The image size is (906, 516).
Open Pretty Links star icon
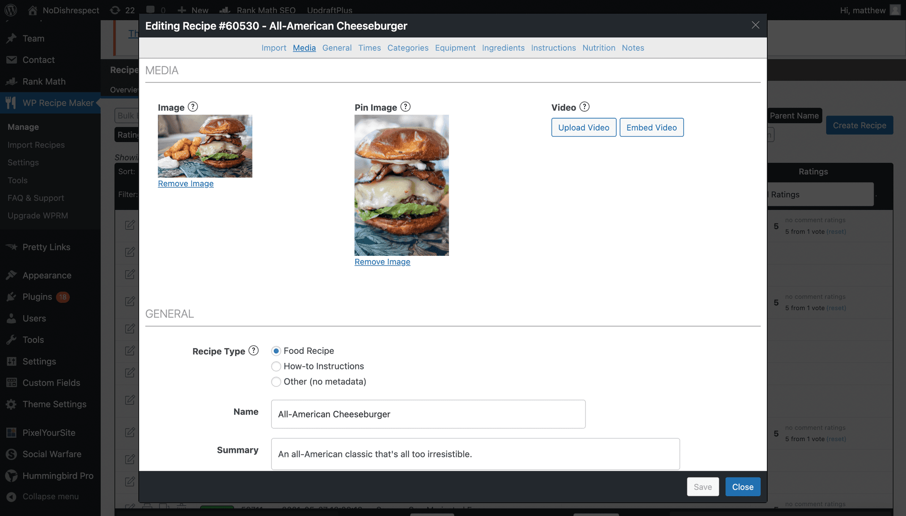tap(11, 247)
